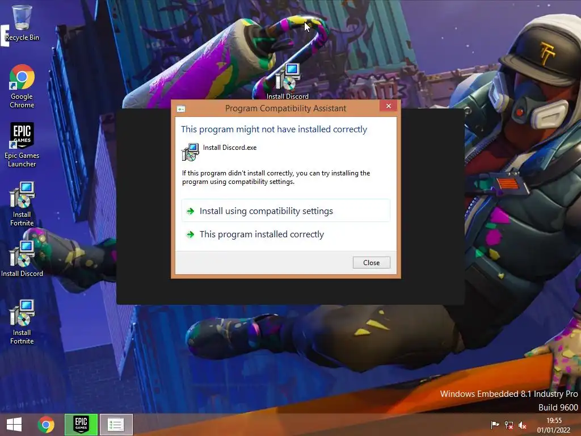
Task: Open the clock showing 19:55
Action: tap(554, 425)
